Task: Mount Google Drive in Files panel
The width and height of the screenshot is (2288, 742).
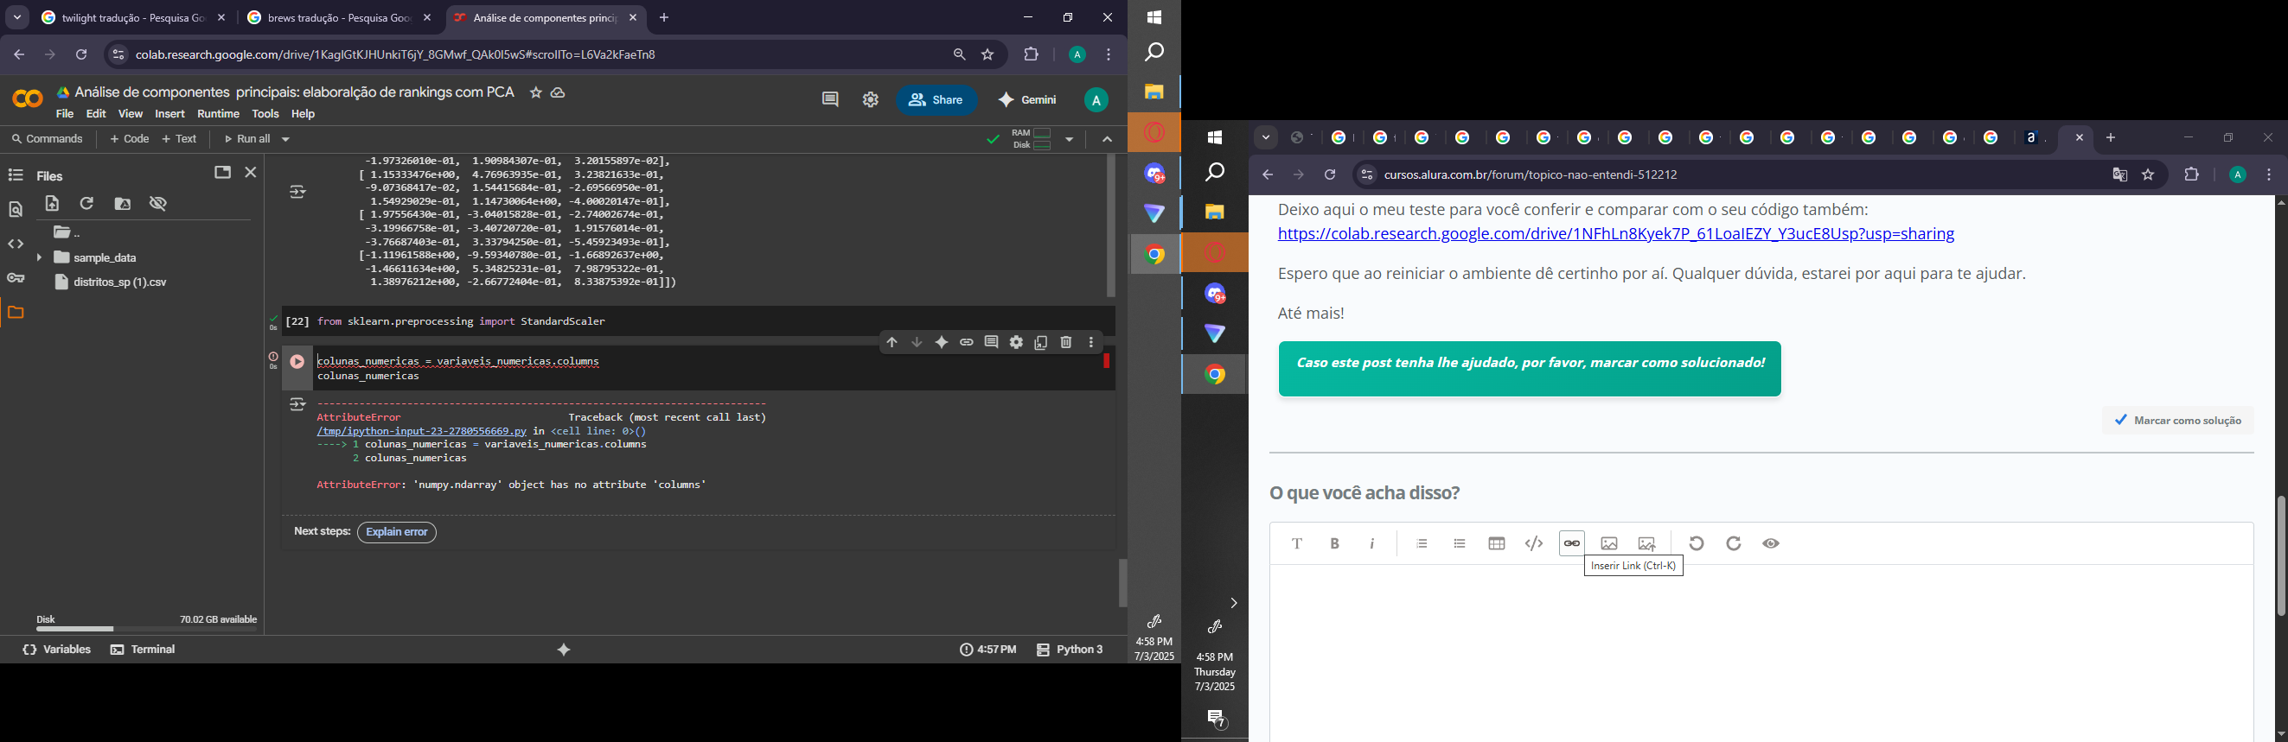Action: pyautogui.click(x=123, y=204)
